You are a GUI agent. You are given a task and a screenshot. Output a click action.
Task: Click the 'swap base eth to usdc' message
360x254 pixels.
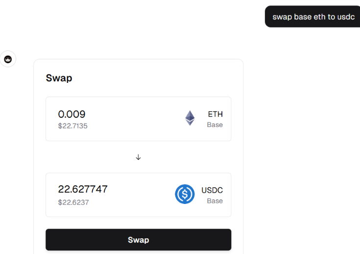(x=313, y=17)
